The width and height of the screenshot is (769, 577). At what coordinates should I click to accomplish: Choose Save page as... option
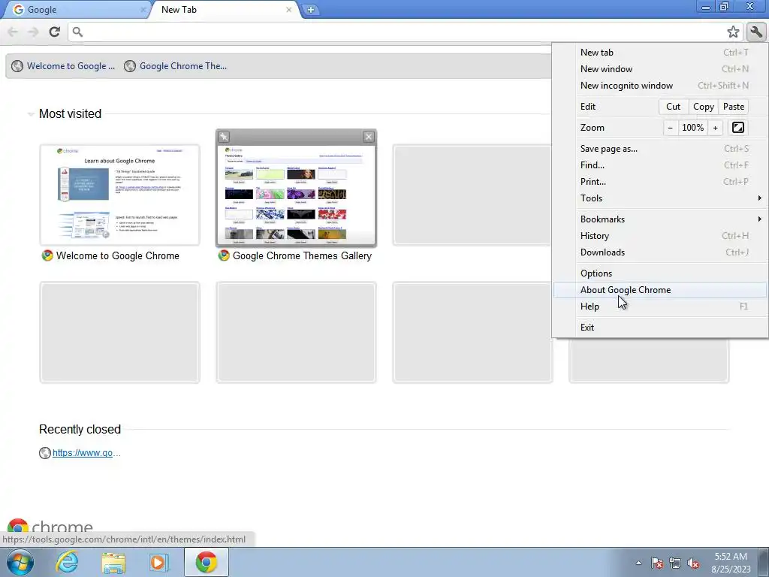pyautogui.click(x=660, y=149)
